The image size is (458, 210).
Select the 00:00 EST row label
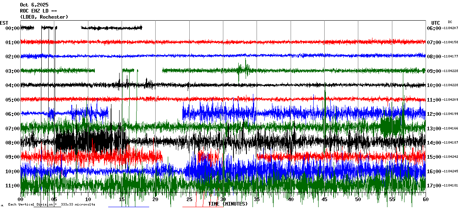coord(13,28)
